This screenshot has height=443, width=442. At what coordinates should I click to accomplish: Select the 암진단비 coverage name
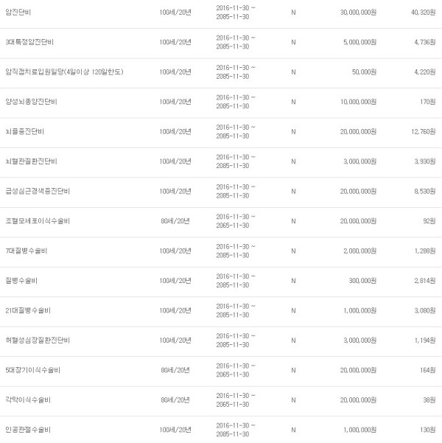tap(18, 12)
